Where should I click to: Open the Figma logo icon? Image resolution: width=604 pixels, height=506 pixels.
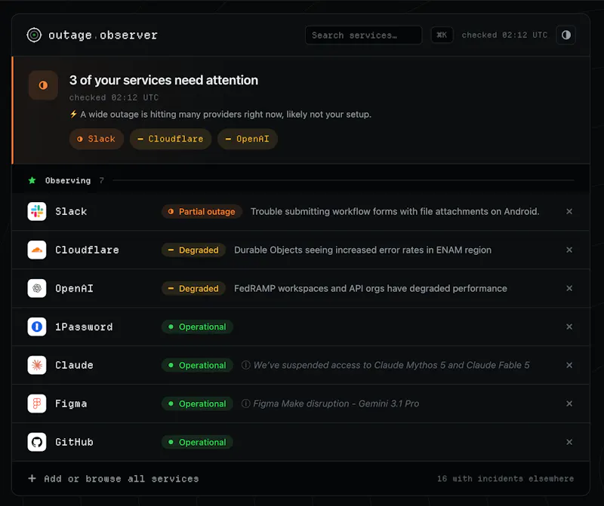(37, 403)
